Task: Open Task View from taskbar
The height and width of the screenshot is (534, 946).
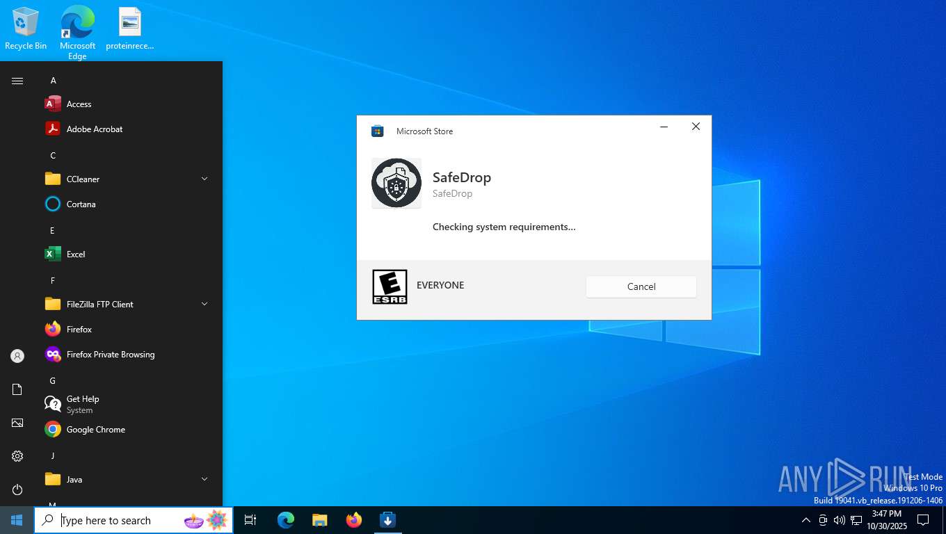Action: point(250,520)
